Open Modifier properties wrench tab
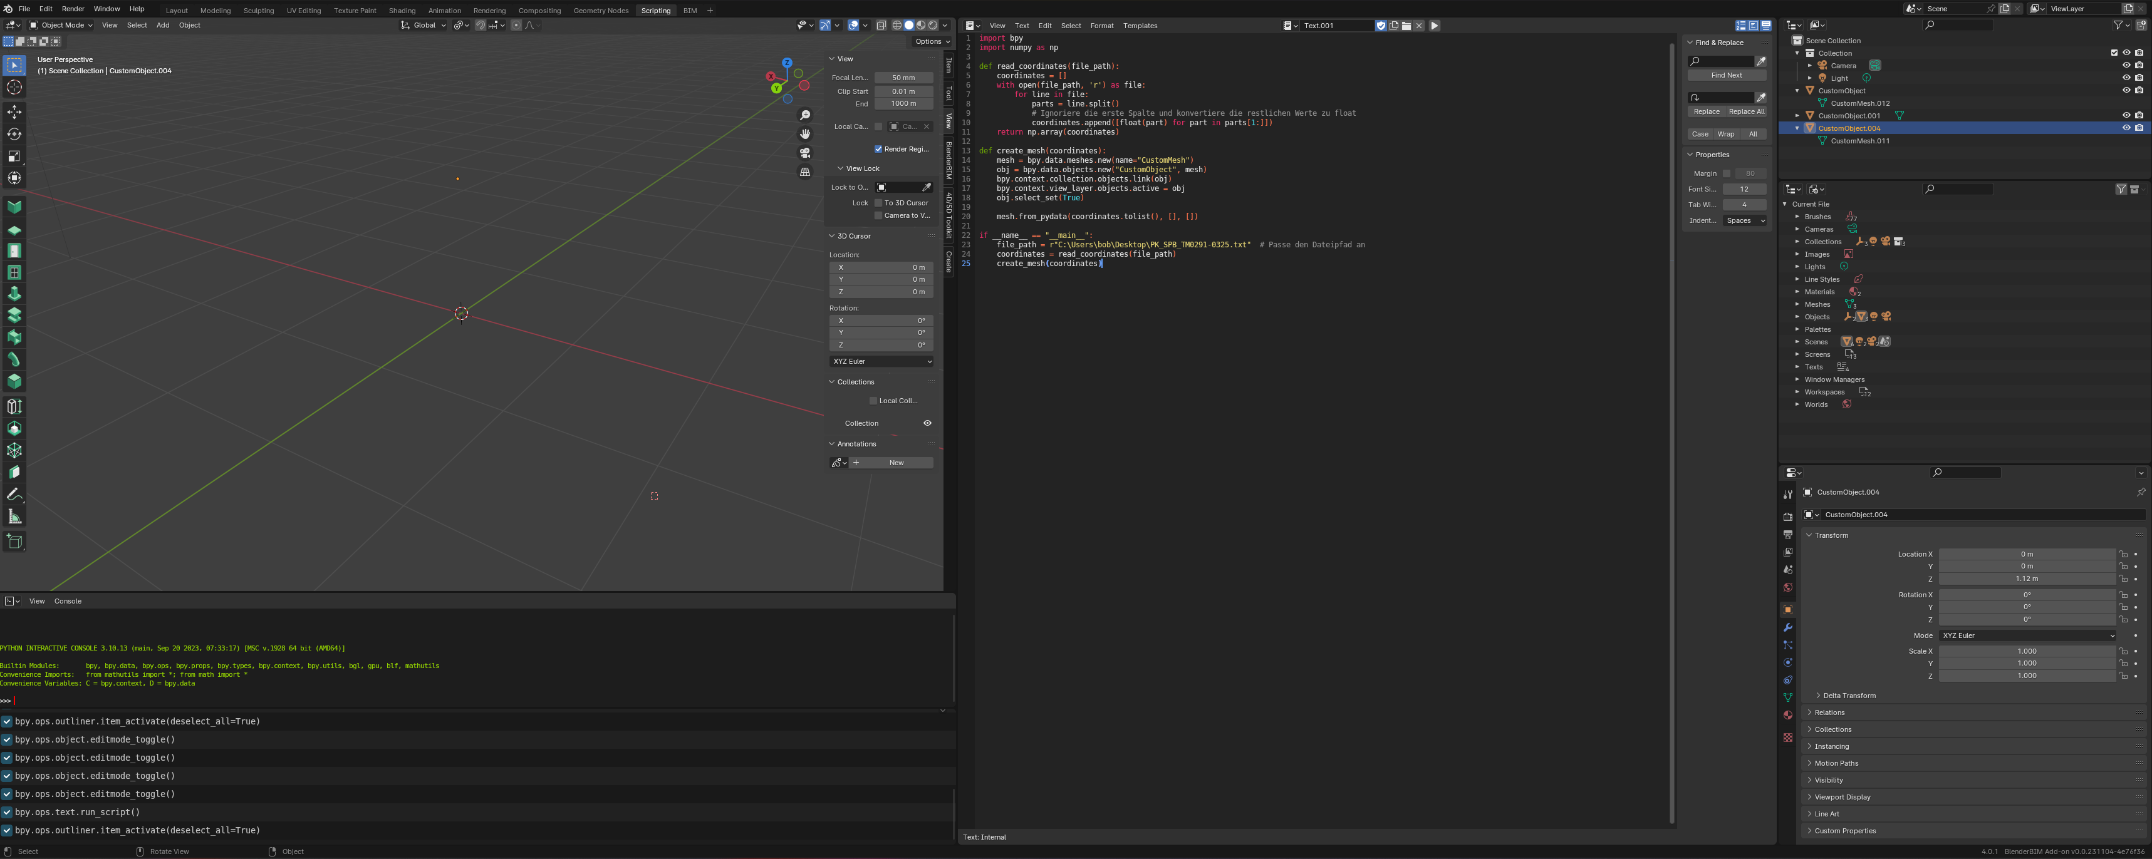The width and height of the screenshot is (2152, 859). (x=1788, y=627)
